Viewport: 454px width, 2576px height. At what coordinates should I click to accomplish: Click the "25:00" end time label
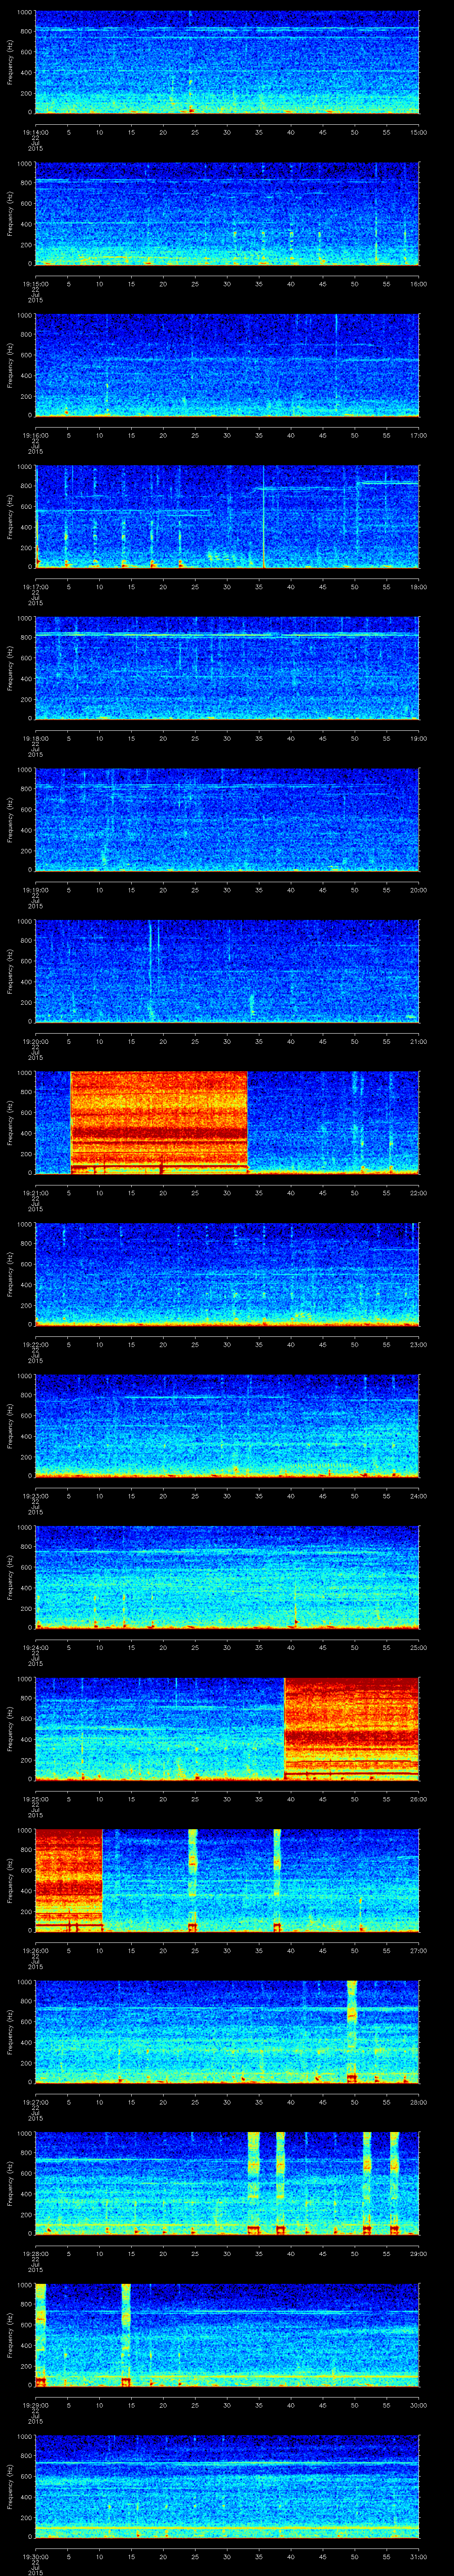[x=418, y=1647]
